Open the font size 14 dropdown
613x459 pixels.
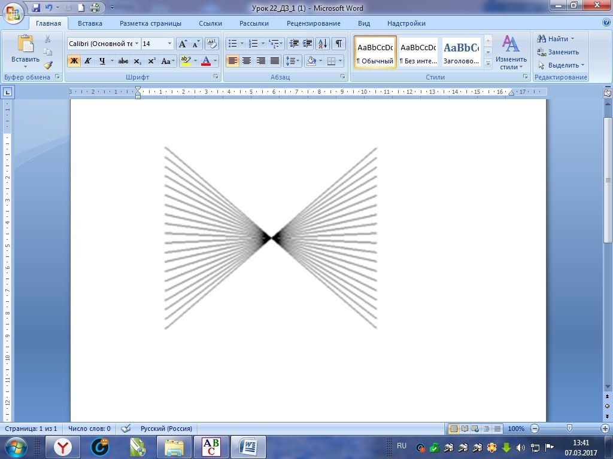coord(169,44)
